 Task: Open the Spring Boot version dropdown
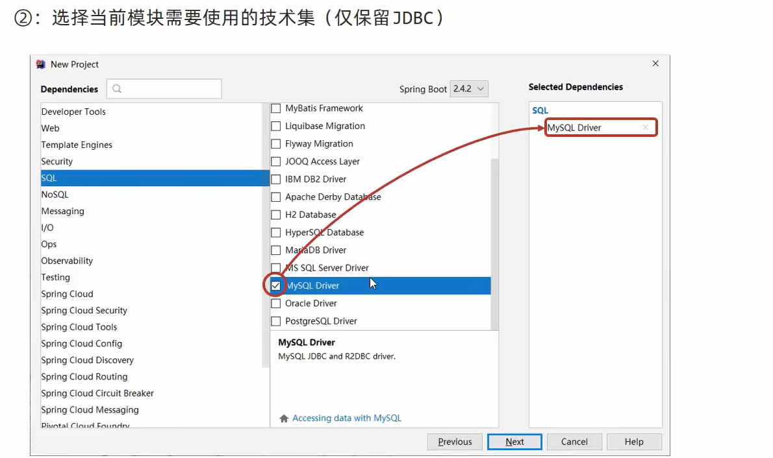pos(469,89)
